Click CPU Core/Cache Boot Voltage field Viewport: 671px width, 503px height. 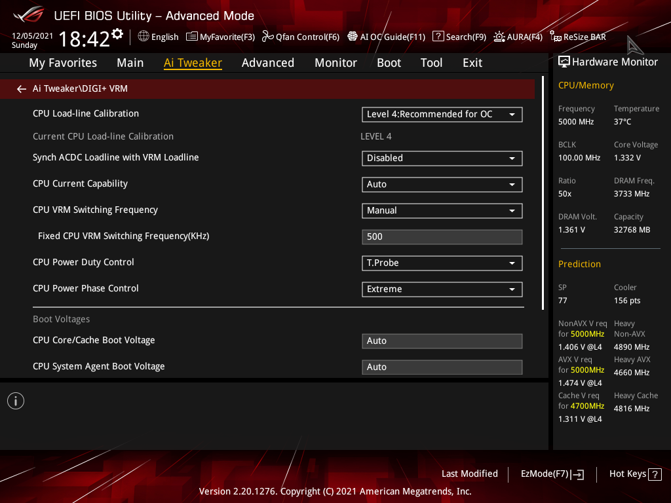point(442,341)
